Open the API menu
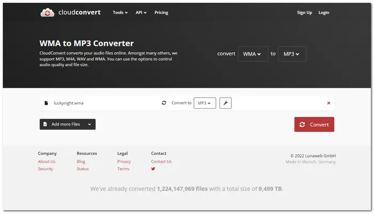This screenshot has height=215, width=374. (141, 12)
